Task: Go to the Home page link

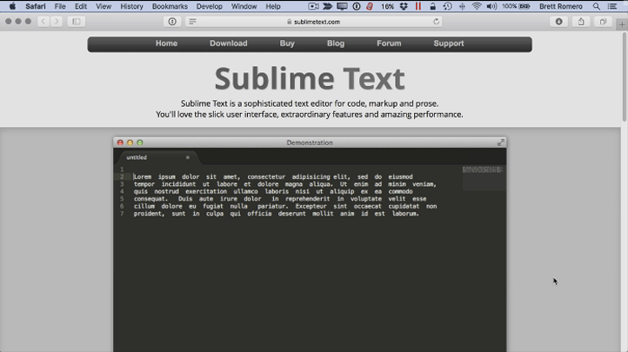Action: pyautogui.click(x=167, y=43)
